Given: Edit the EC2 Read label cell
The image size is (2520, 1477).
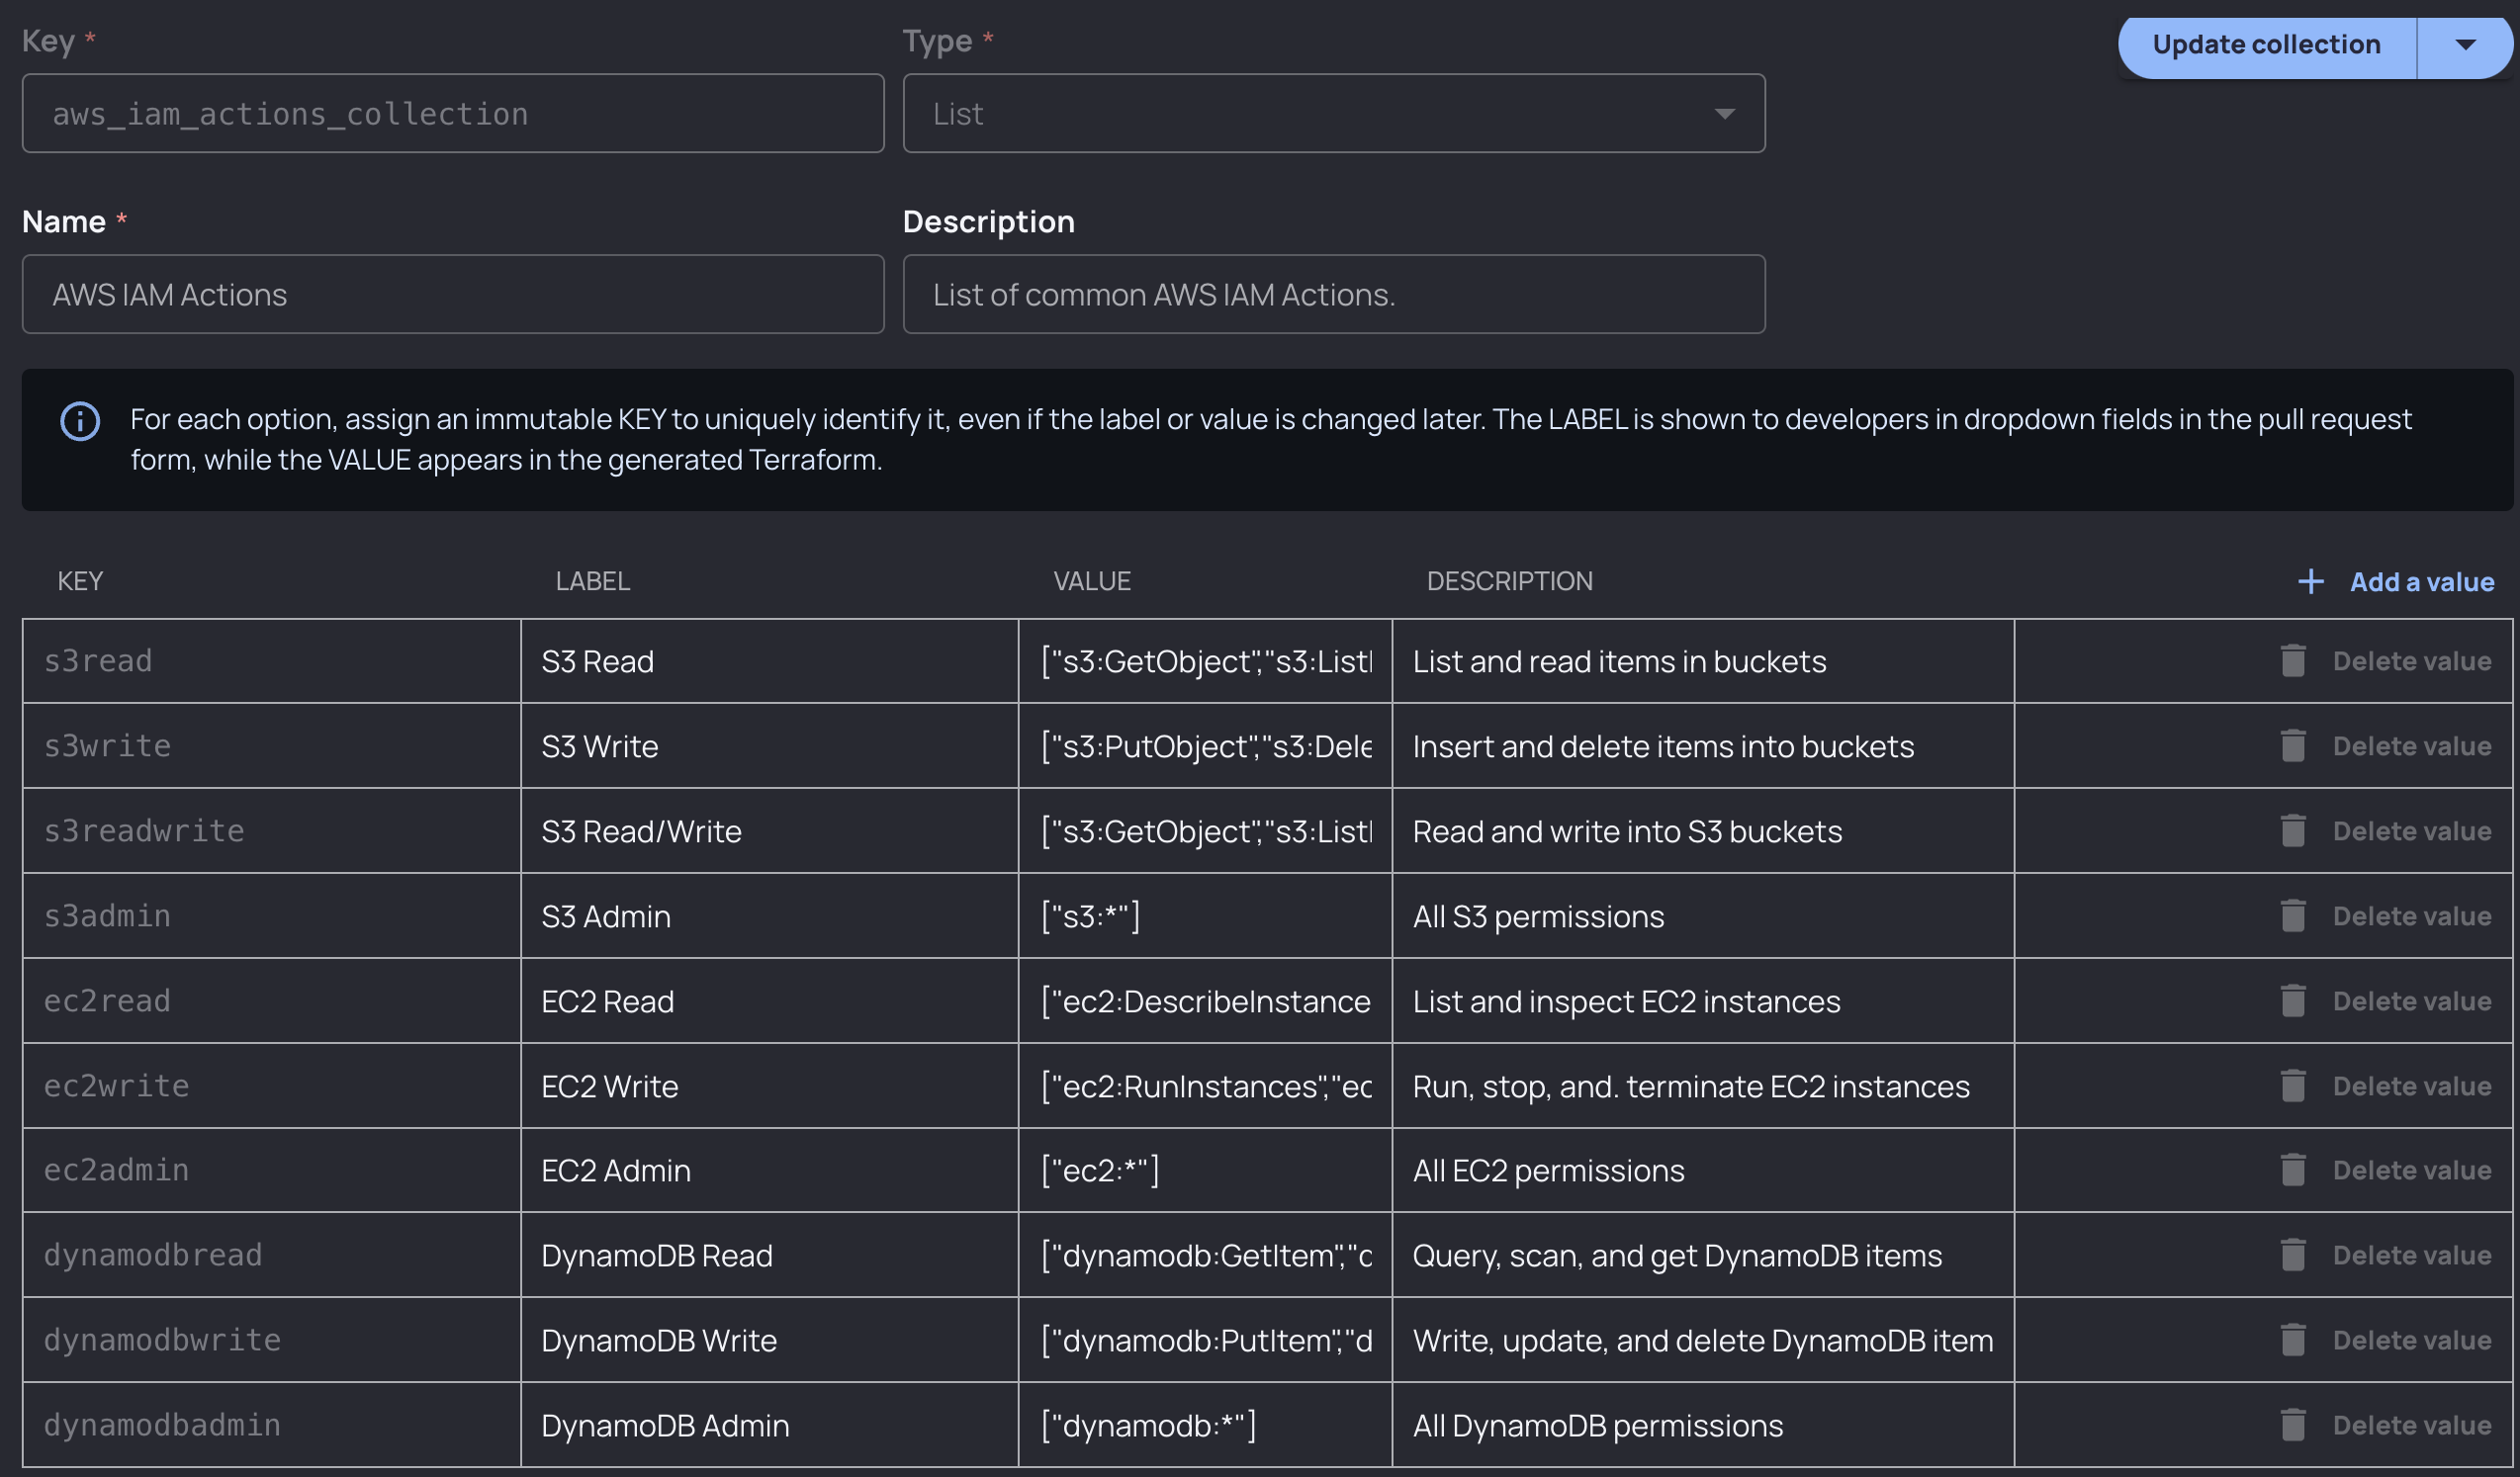Looking at the screenshot, I should 769,1000.
